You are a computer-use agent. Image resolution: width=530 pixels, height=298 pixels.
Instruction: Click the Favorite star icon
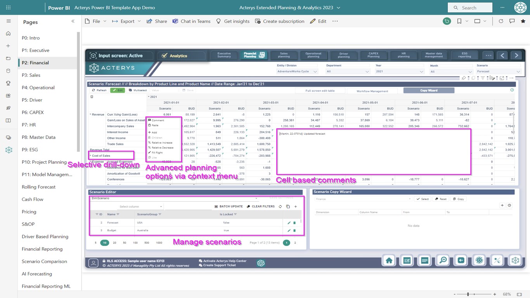(x=523, y=21)
